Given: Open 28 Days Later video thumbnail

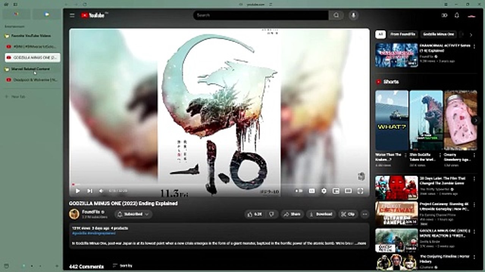Looking at the screenshot, I should 396,187.
